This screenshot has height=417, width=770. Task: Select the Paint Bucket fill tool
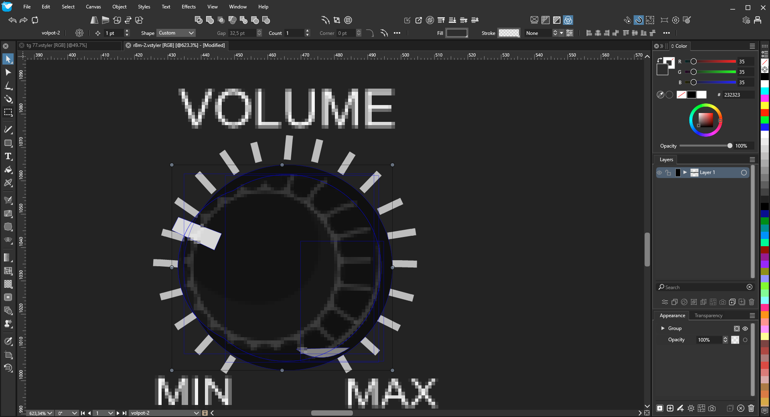pyautogui.click(x=8, y=170)
